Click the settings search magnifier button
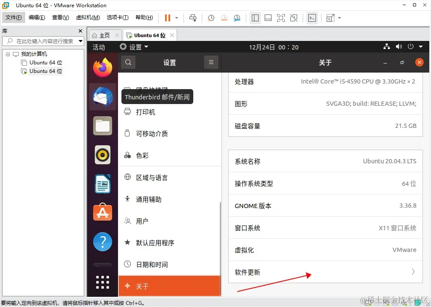 pos(128,62)
